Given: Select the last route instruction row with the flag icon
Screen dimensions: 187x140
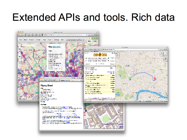Looking at the screenshot, I should point(100,94).
